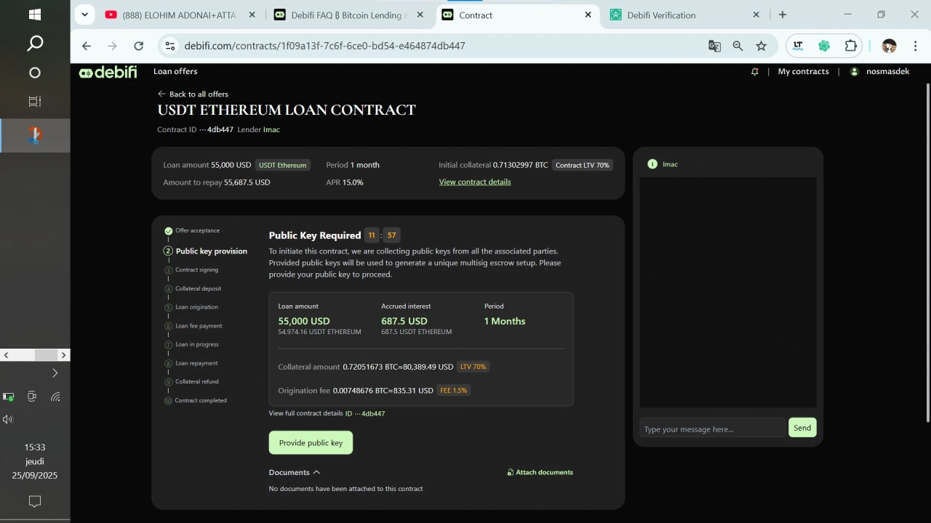The width and height of the screenshot is (931, 523).
Task: Click the Provide public key button
Action: (x=311, y=443)
